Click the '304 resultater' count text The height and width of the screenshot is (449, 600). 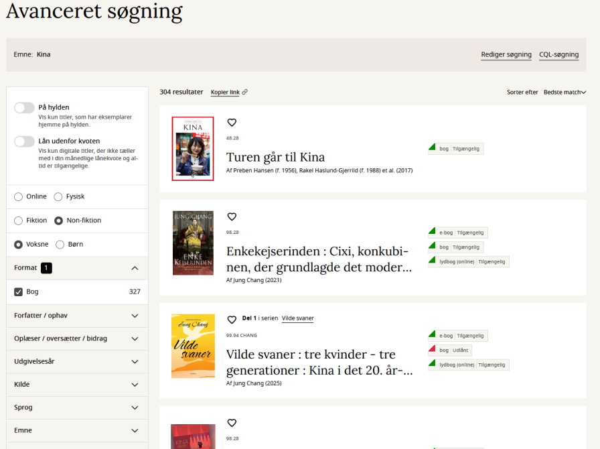[x=181, y=92]
